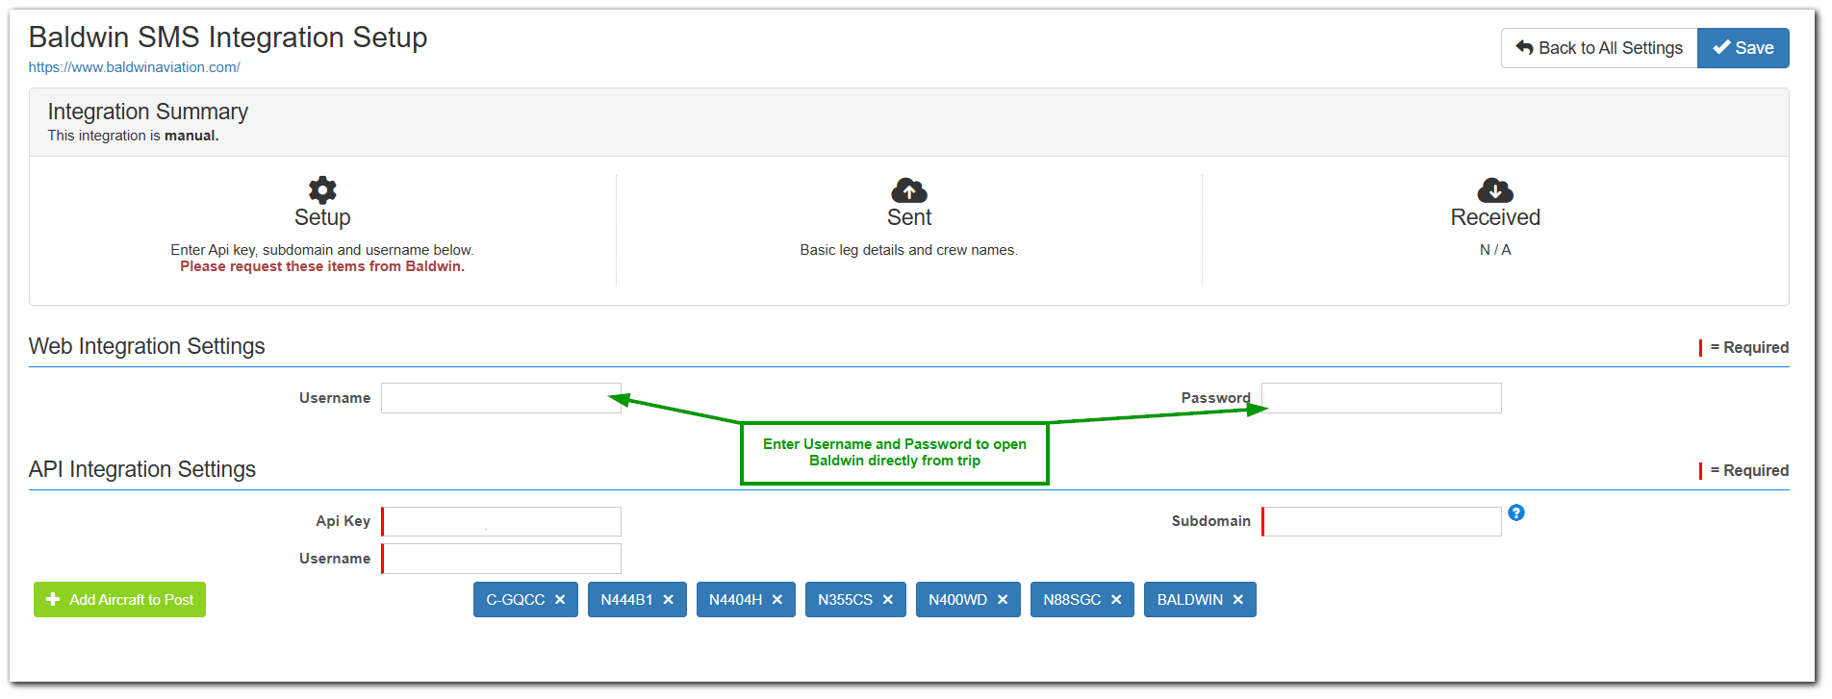Click 'Basic leg details and crew names.' text
The height and width of the screenshot is (699, 1832).
pyautogui.click(x=908, y=250)
